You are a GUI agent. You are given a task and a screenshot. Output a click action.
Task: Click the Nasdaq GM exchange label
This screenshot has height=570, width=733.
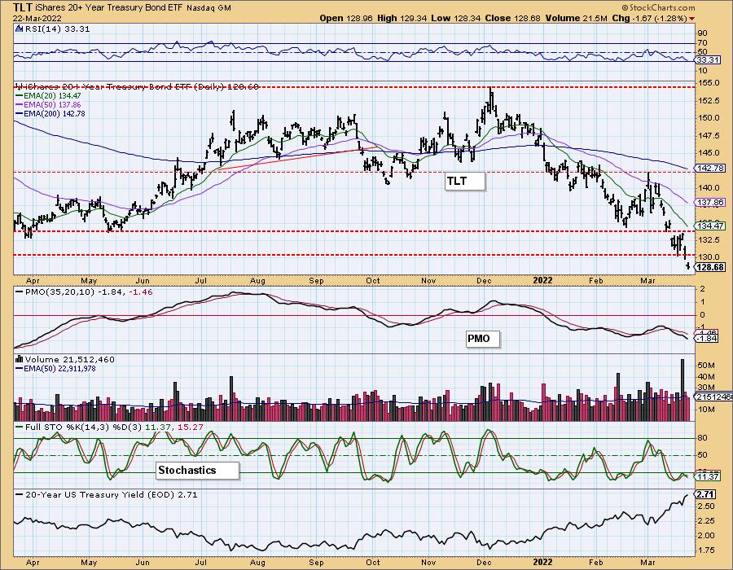[208, 8]
